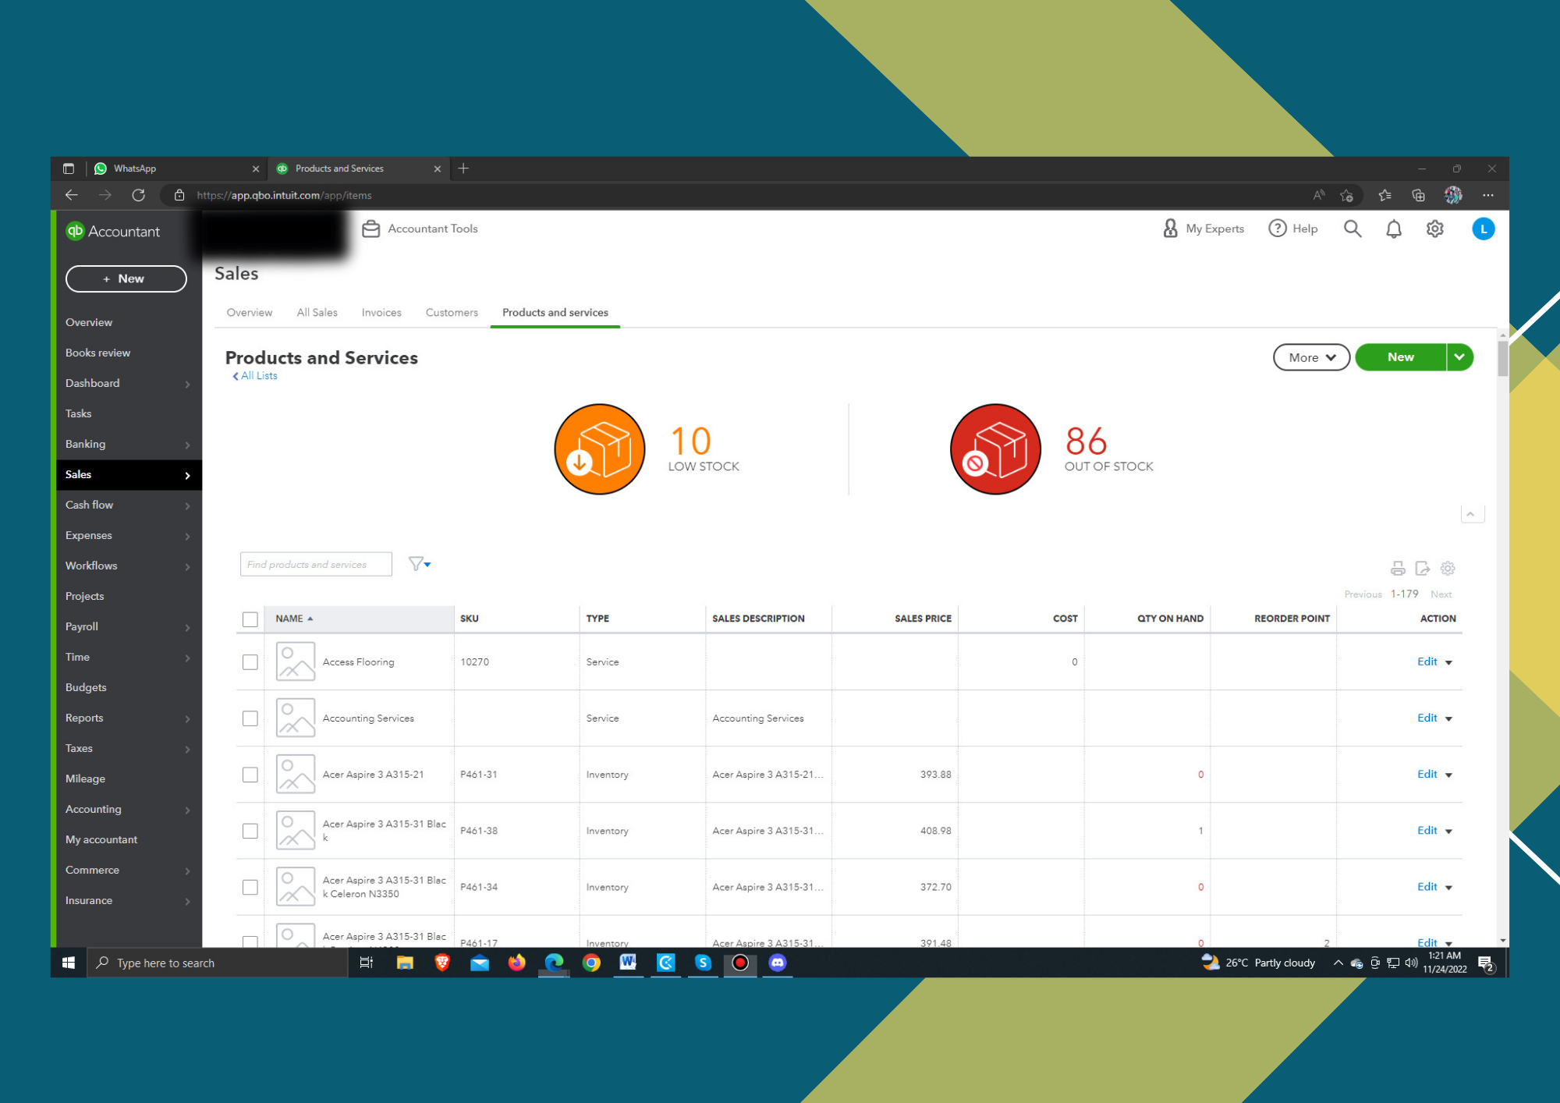Viewport: 1560px width, 1103px height.
Task: Open the More dropdown button
Action: (1311, 357)
